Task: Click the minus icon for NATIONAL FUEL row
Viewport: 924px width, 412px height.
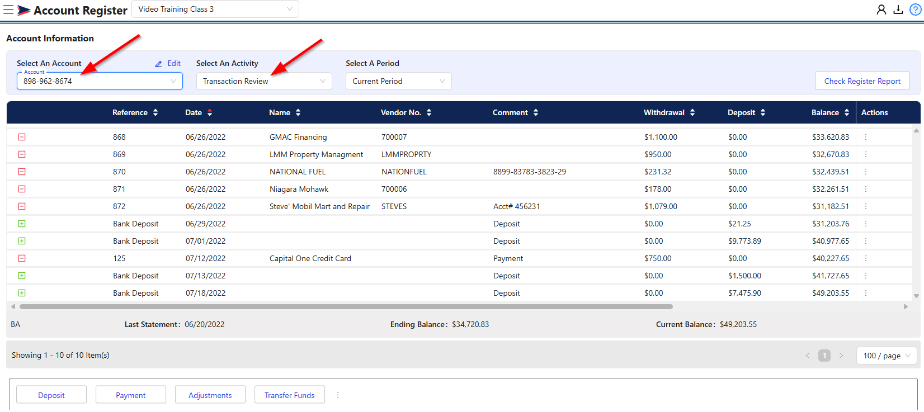Action: pos(22,172)
